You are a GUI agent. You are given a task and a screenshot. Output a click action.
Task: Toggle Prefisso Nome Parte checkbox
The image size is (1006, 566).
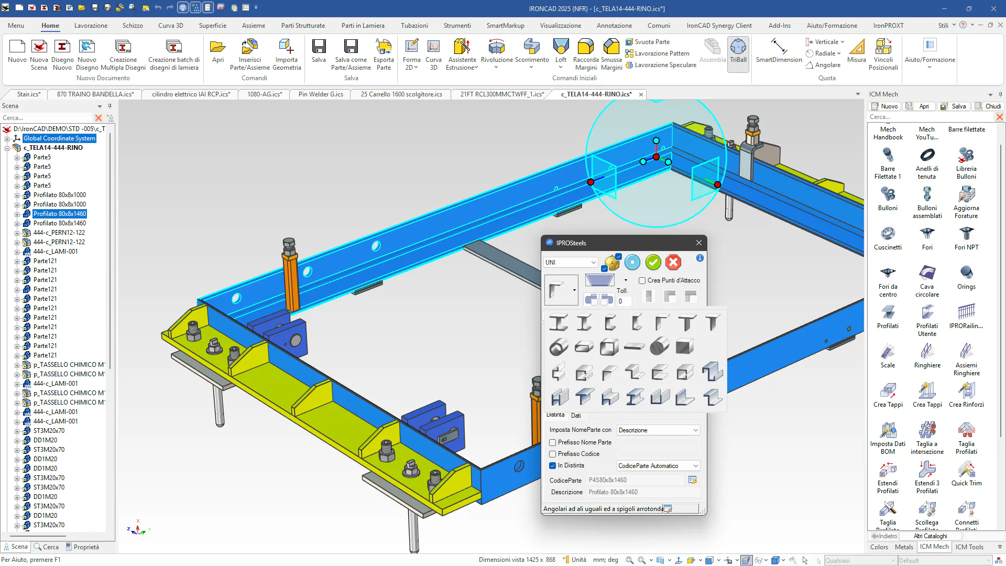pos(552,442)
